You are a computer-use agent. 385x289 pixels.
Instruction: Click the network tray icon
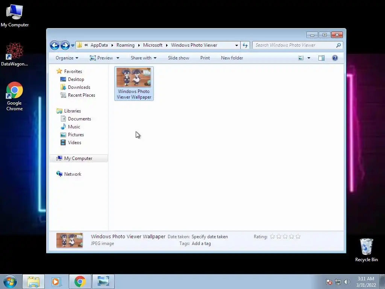point(338,282)
